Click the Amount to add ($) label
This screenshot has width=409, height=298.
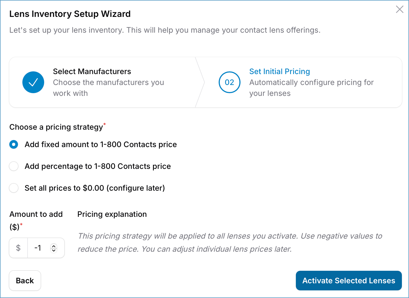(36, 220)
